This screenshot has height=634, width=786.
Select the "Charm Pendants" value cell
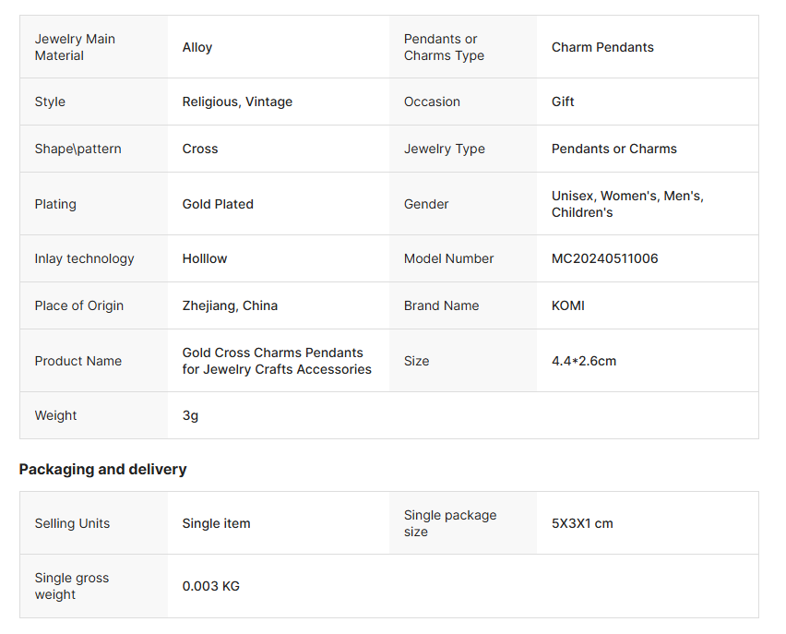tap(602, 47)
